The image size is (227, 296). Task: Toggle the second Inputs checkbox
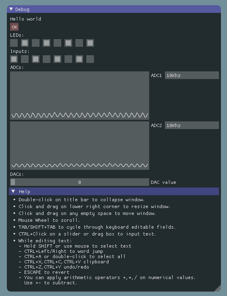pyautogui.click(x=25, y=59)
